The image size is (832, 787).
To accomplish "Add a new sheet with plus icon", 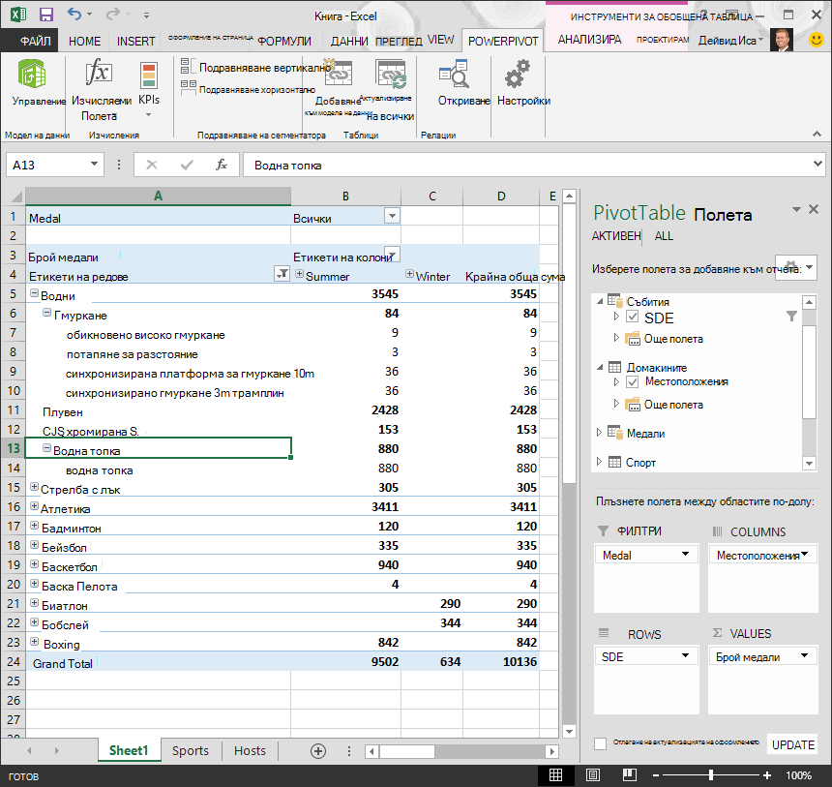I will 318,751.
